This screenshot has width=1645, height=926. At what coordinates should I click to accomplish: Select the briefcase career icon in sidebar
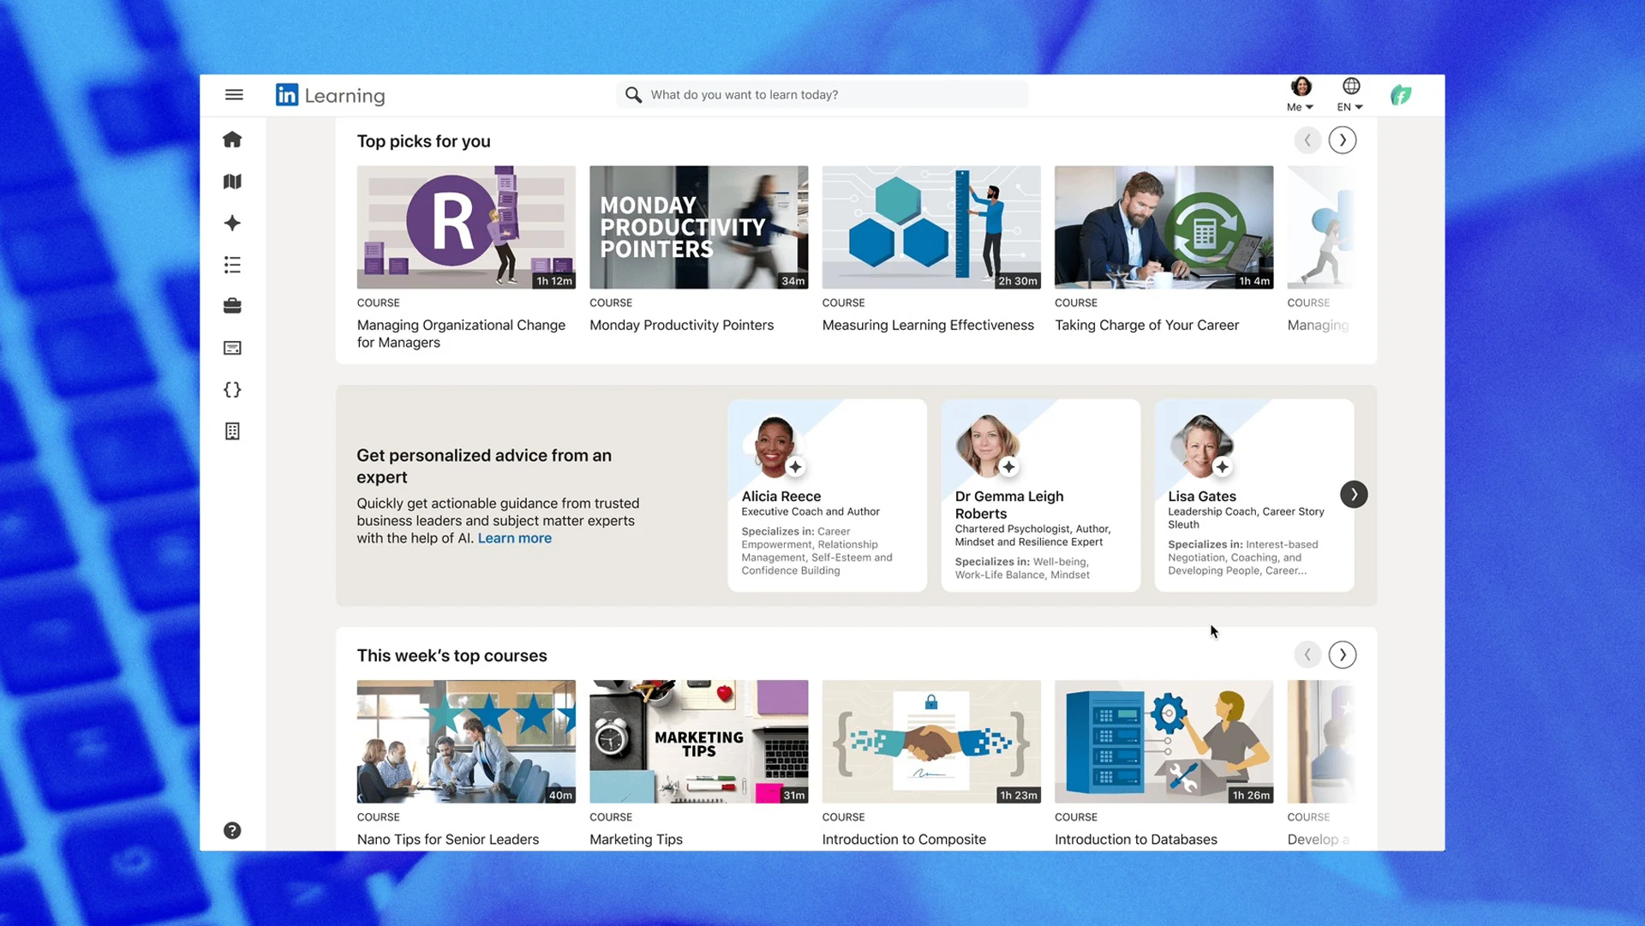[232, 306]
